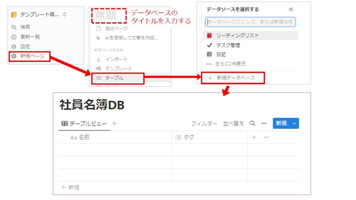Click the database link search field
356x200 pixels.
[250, 22]
